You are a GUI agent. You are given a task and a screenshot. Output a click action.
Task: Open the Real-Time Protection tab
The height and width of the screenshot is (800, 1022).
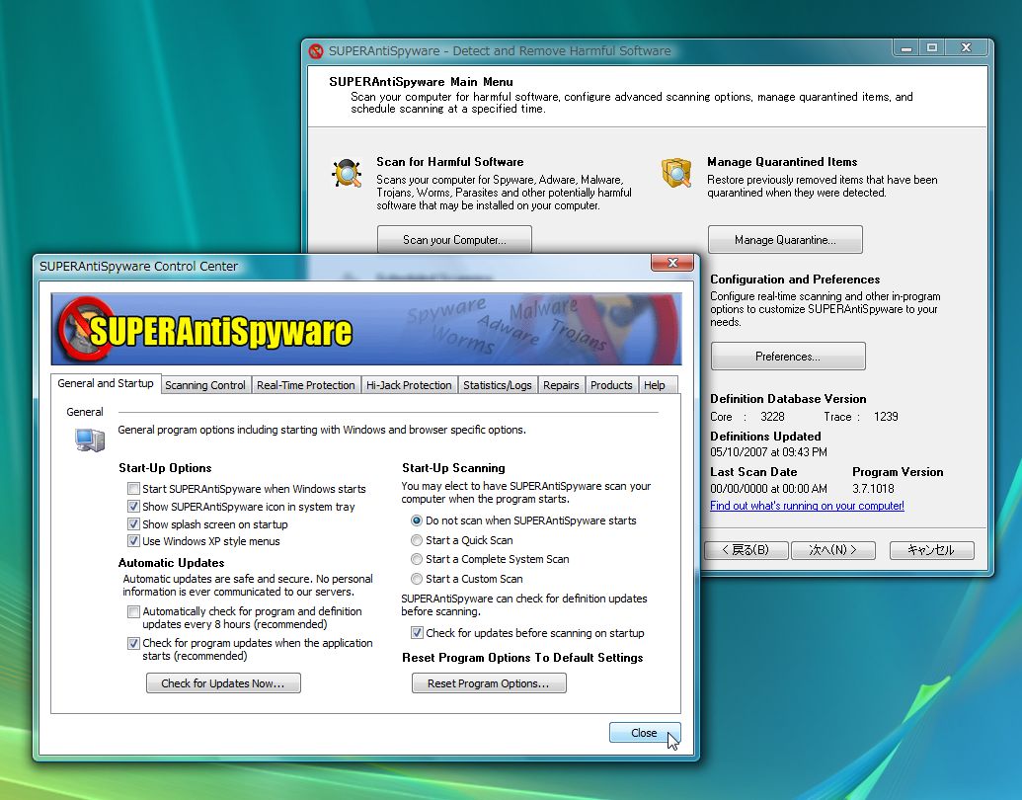click(x=306, y=385)
